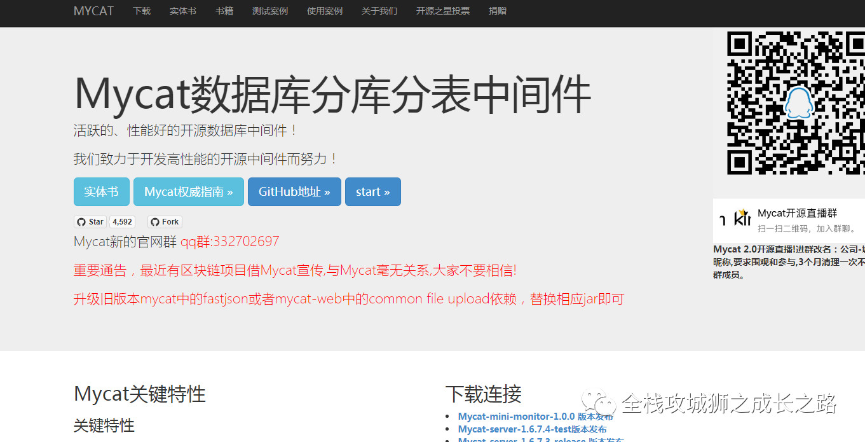Select the 测试案例 navigation tab

[270, 11]
